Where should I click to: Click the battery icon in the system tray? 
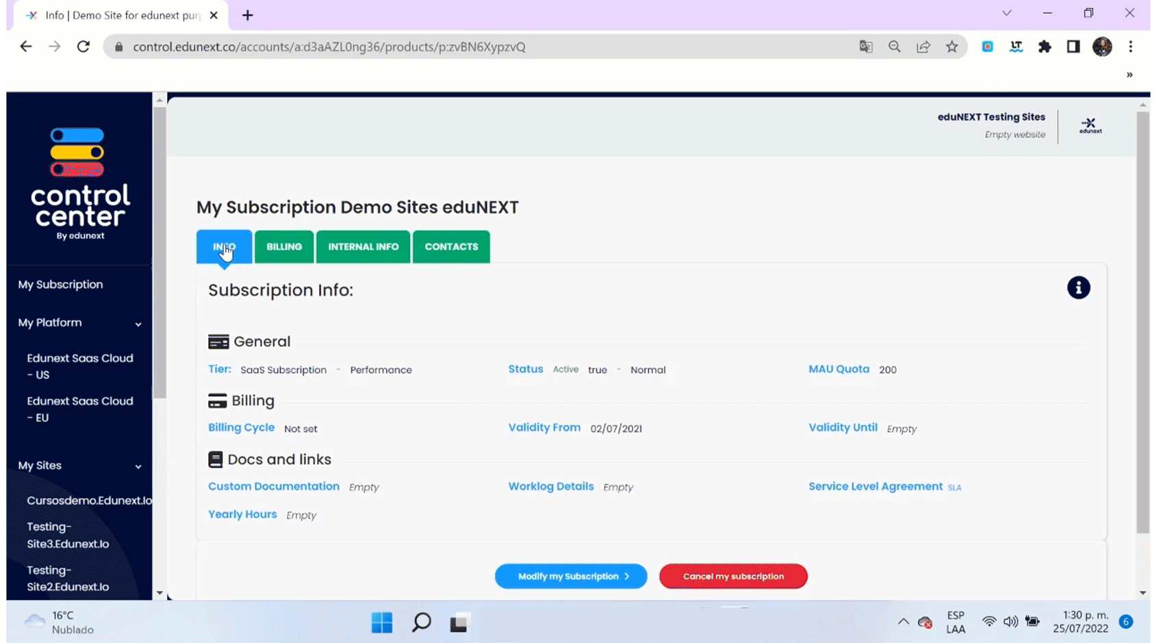pos(1032,622)
